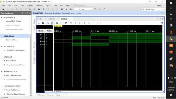Restart the simulation using toolbar icon
The image size is (176, 99).
click(62, 9)
